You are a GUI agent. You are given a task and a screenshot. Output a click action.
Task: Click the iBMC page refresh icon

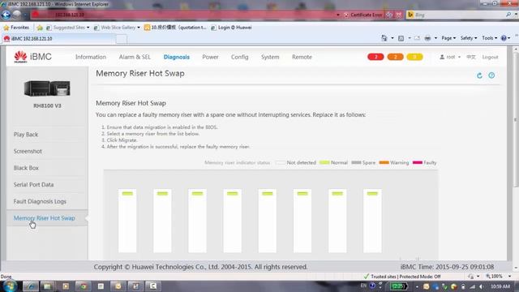pos(479,75)
